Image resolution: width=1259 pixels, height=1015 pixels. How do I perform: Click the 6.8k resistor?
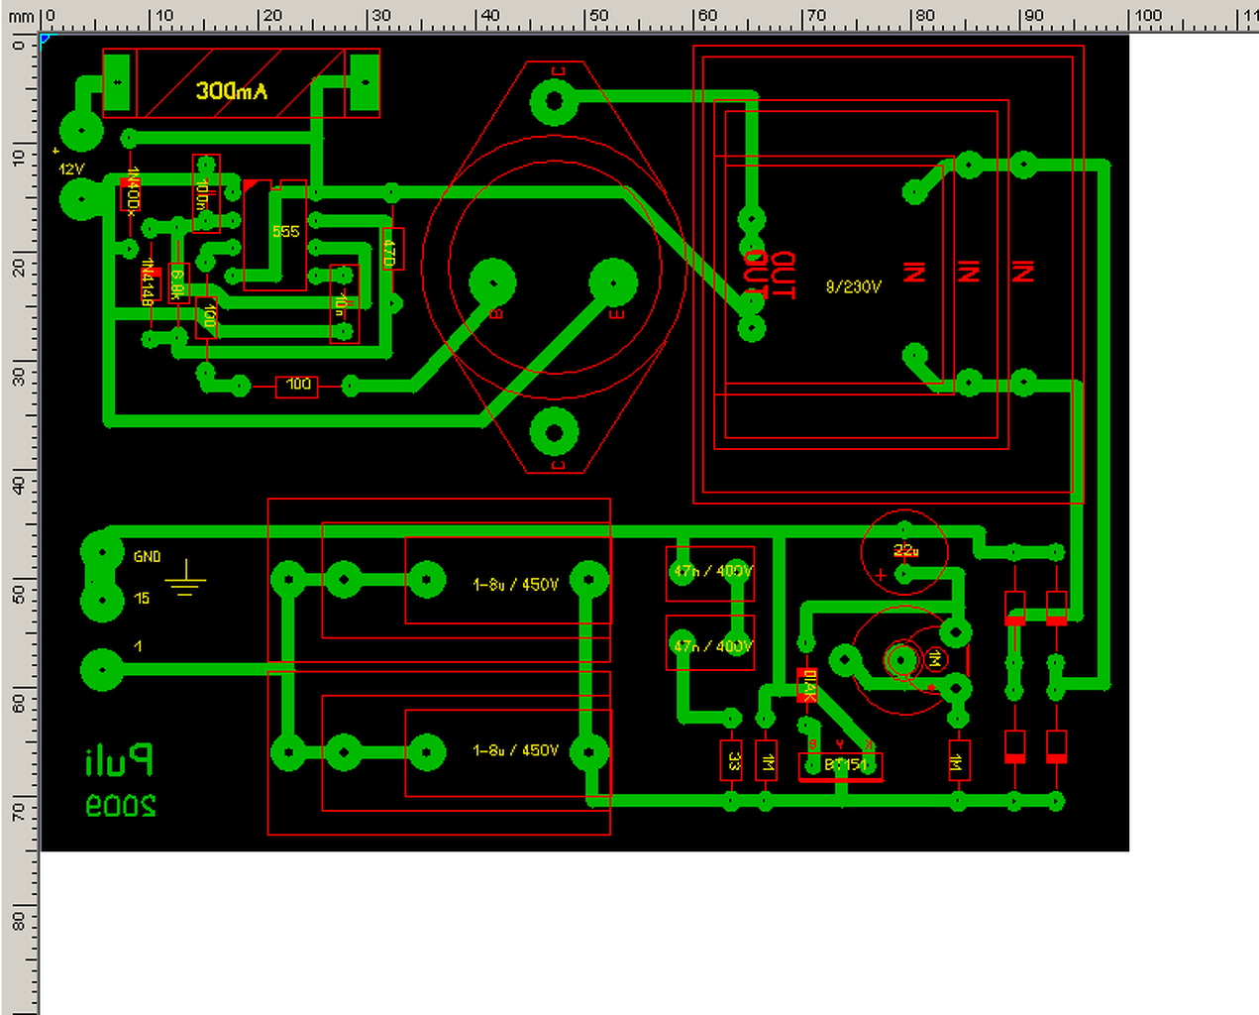(178, 282)
